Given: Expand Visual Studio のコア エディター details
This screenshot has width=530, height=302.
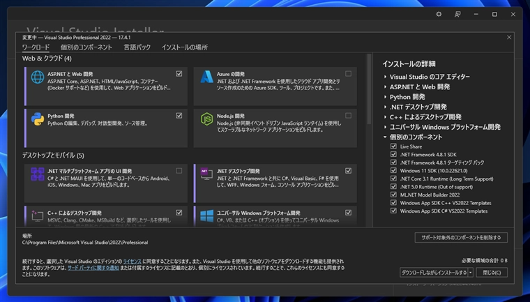Looking at the screenshot, I should 385,77.
